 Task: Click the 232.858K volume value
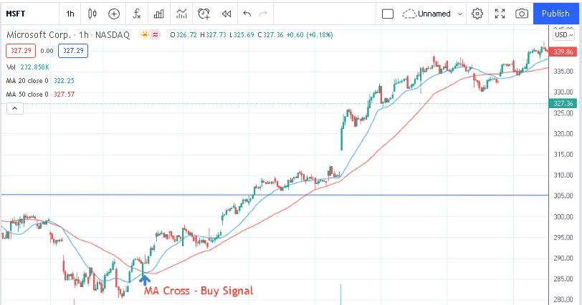point(34,67)
